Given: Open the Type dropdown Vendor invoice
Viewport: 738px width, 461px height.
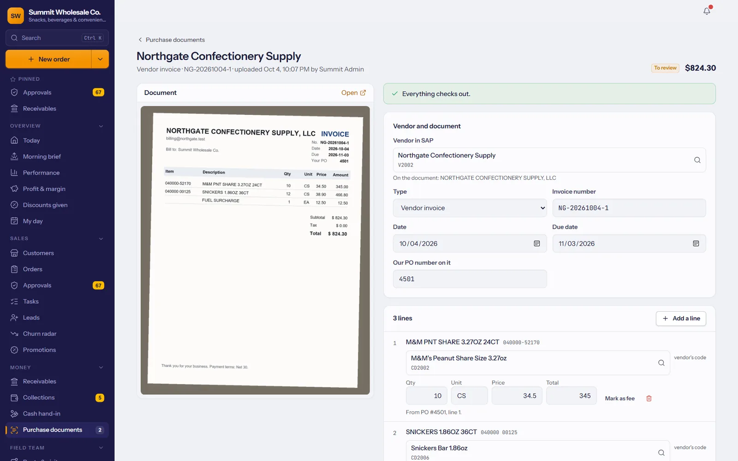Looking at the screenshot, I should pyautogui.click(x=470, y=208).
